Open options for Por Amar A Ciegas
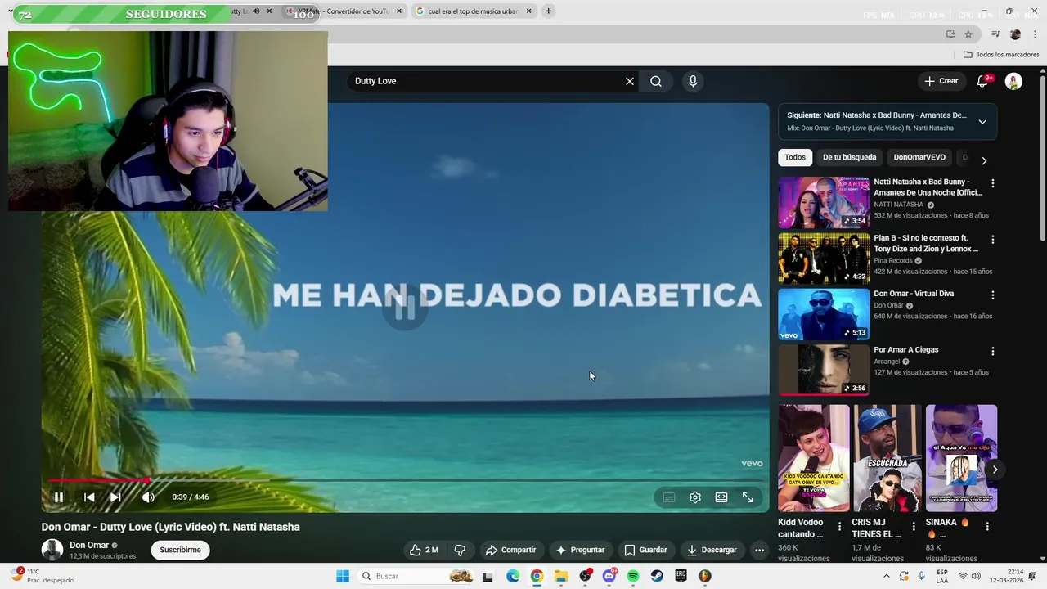 click(x=993, y=351)
